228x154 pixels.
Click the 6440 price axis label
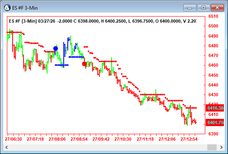click(213, 85)
